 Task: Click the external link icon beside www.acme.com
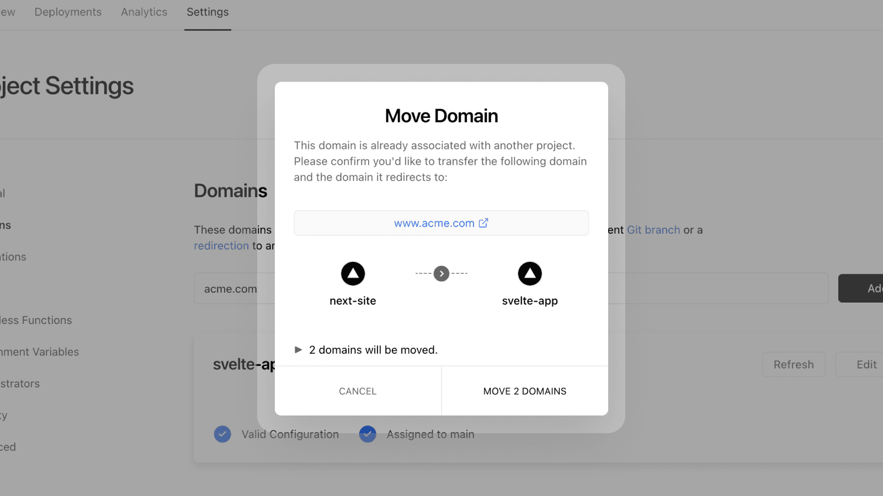[x=483, y=223]
